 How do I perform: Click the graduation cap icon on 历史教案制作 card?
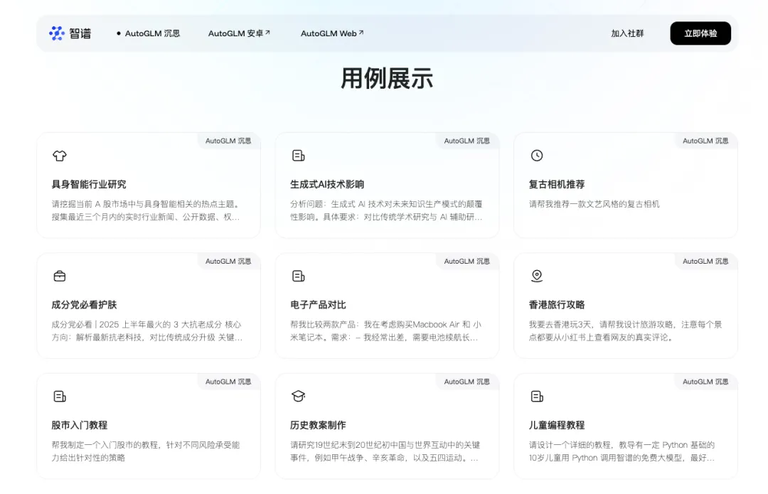click(298, 396)
